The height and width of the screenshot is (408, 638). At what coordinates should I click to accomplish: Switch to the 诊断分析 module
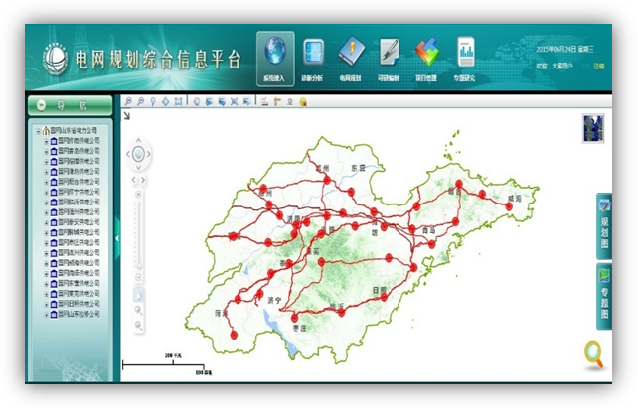click(312, 59)
